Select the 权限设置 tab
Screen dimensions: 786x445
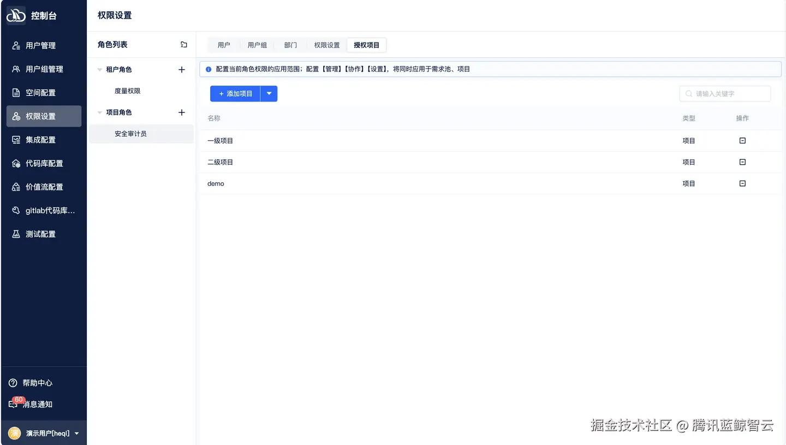click(x=326, y=45)
